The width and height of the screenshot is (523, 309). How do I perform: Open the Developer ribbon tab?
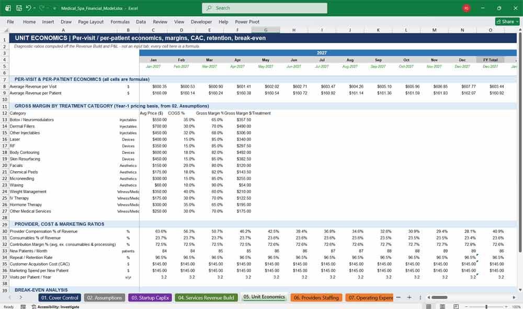click(x=201, y=21)
